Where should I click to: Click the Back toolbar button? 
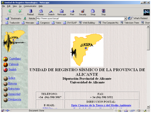coord(10,12)
